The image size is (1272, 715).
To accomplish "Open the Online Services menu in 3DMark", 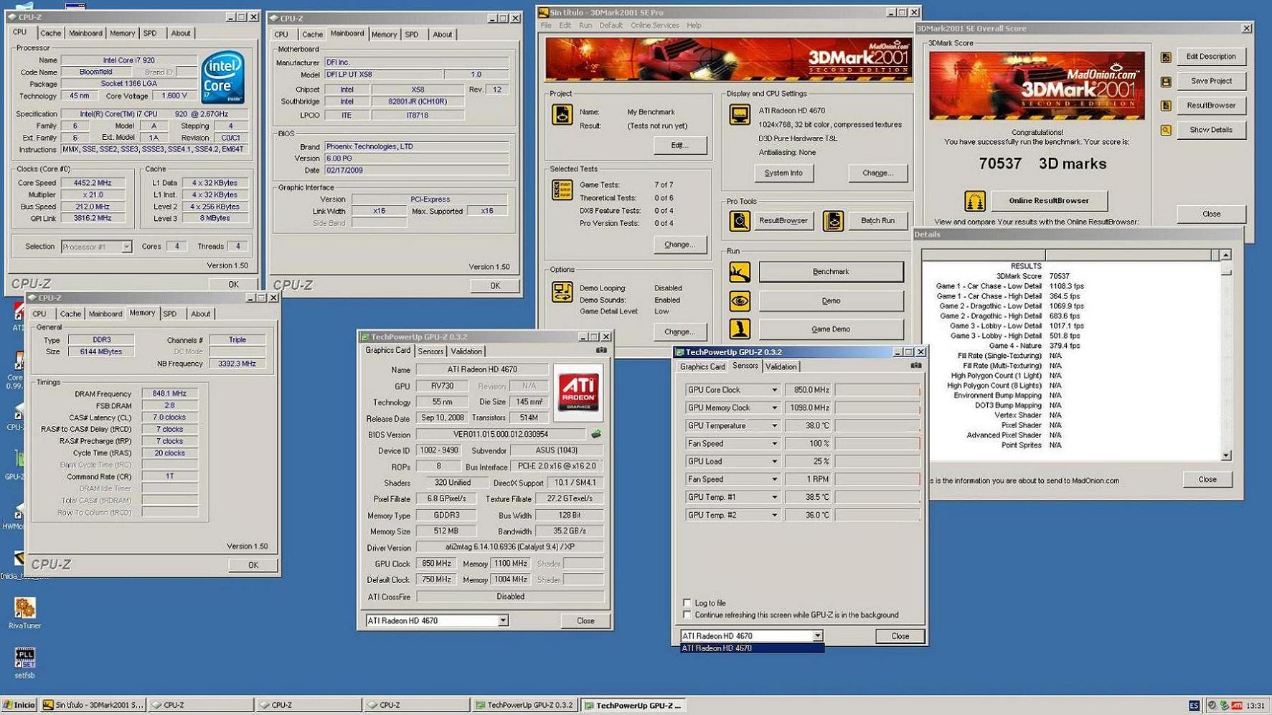I will coord(654,25).
